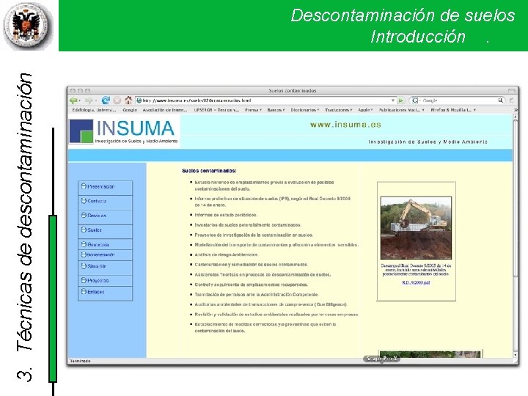Click the icon beside Enlaces
Image resolution: width=528 pixels, height=396 pixels.
point(84,291)
